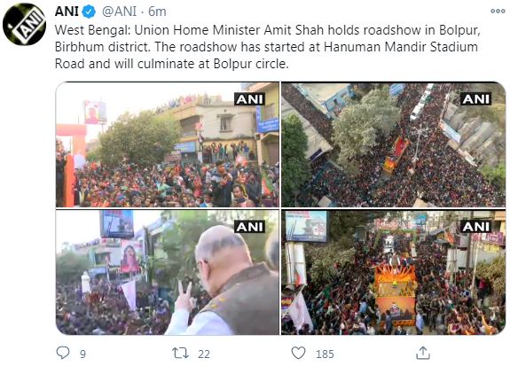Click the ANI watermark in top-right photo
The image size is (510, 366).
pyautogui.click(x=475, y=99)
